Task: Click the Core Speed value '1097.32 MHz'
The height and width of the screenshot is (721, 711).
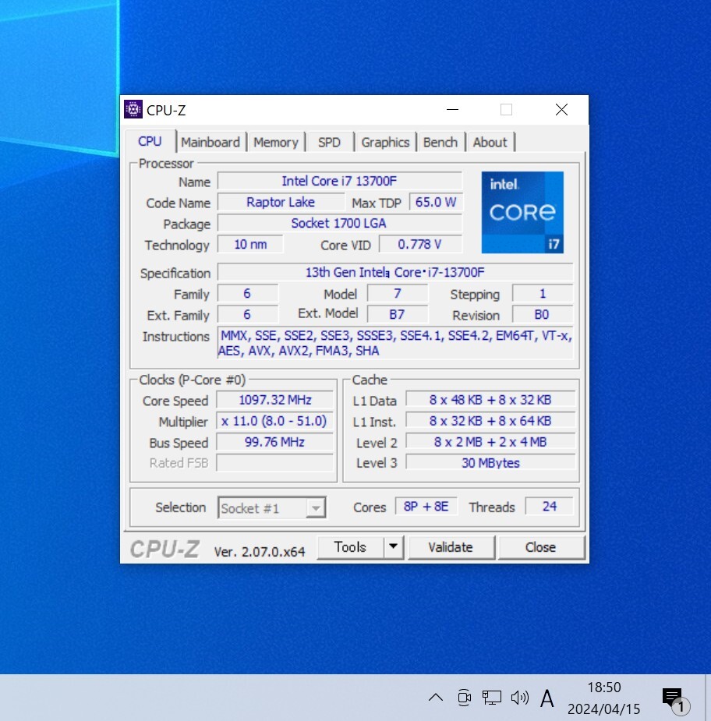Action: click(x=274, y=400)
